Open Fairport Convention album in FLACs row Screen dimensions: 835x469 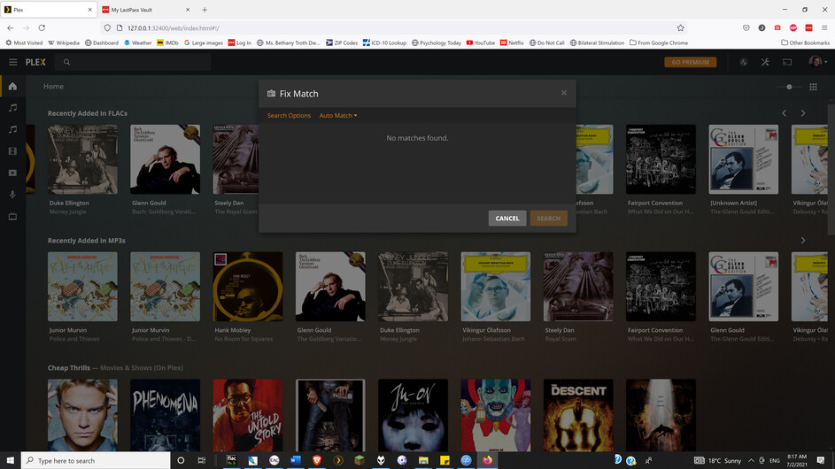pos(661,159)
